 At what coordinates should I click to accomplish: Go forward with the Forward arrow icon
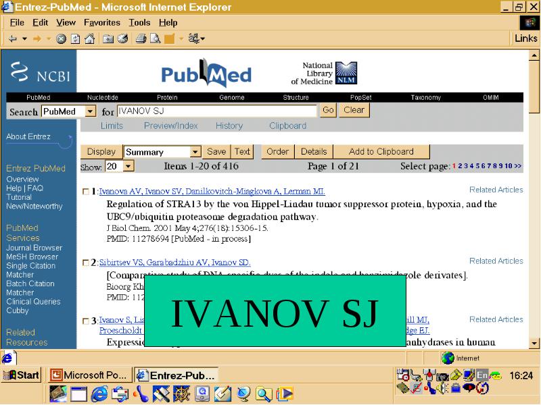(37, 38)
